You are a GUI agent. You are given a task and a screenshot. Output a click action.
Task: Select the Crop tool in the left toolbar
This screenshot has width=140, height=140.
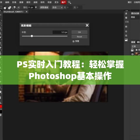1,34
